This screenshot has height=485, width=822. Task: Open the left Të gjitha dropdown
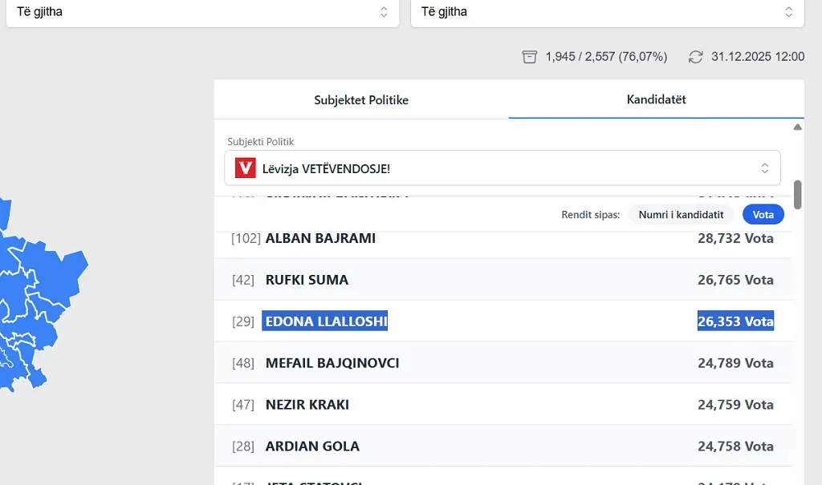tap(202, 12)
